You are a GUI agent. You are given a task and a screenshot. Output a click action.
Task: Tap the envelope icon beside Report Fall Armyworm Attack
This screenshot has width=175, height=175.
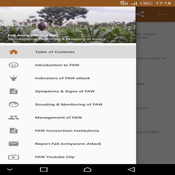tap(14, 144)
